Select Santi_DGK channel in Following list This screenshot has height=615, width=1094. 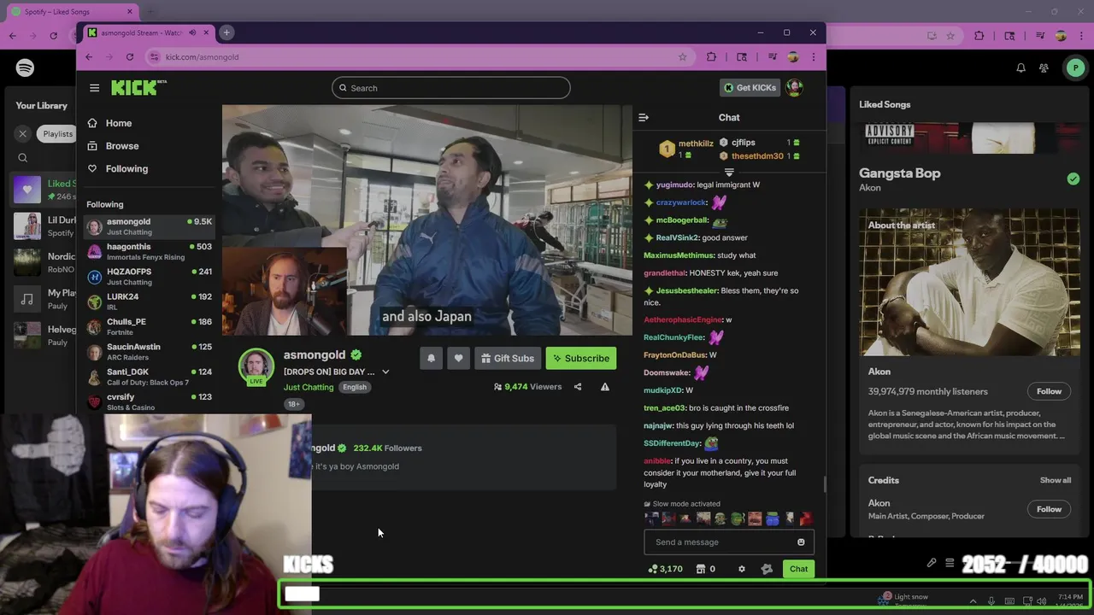149,377
